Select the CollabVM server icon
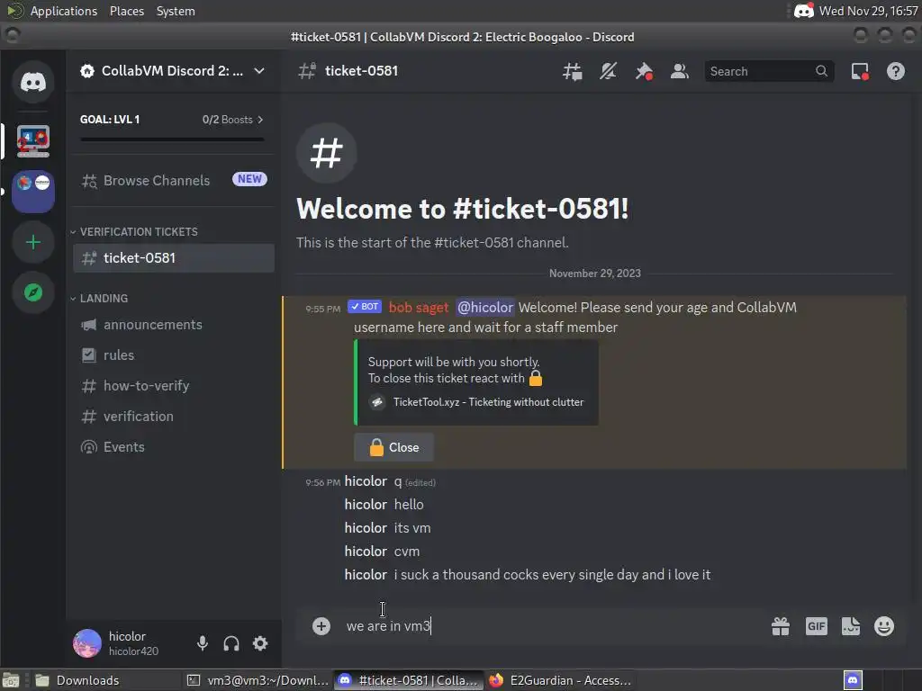922x691 pixels. coord(33,141)
